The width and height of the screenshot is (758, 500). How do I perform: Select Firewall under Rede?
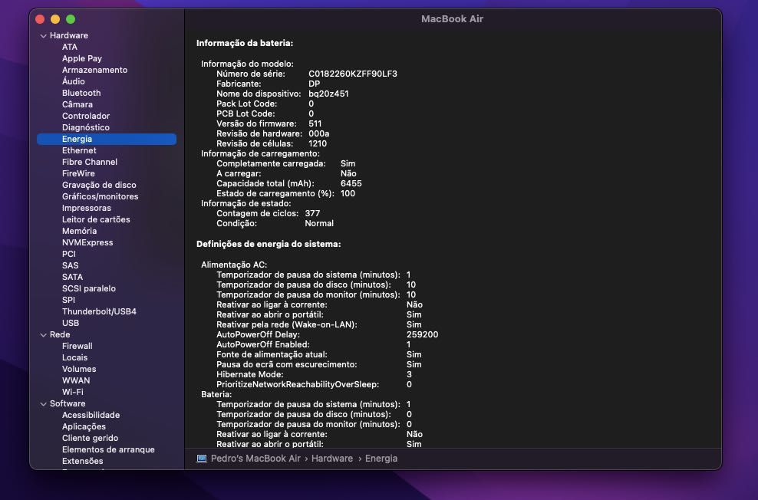pos(77,347)
